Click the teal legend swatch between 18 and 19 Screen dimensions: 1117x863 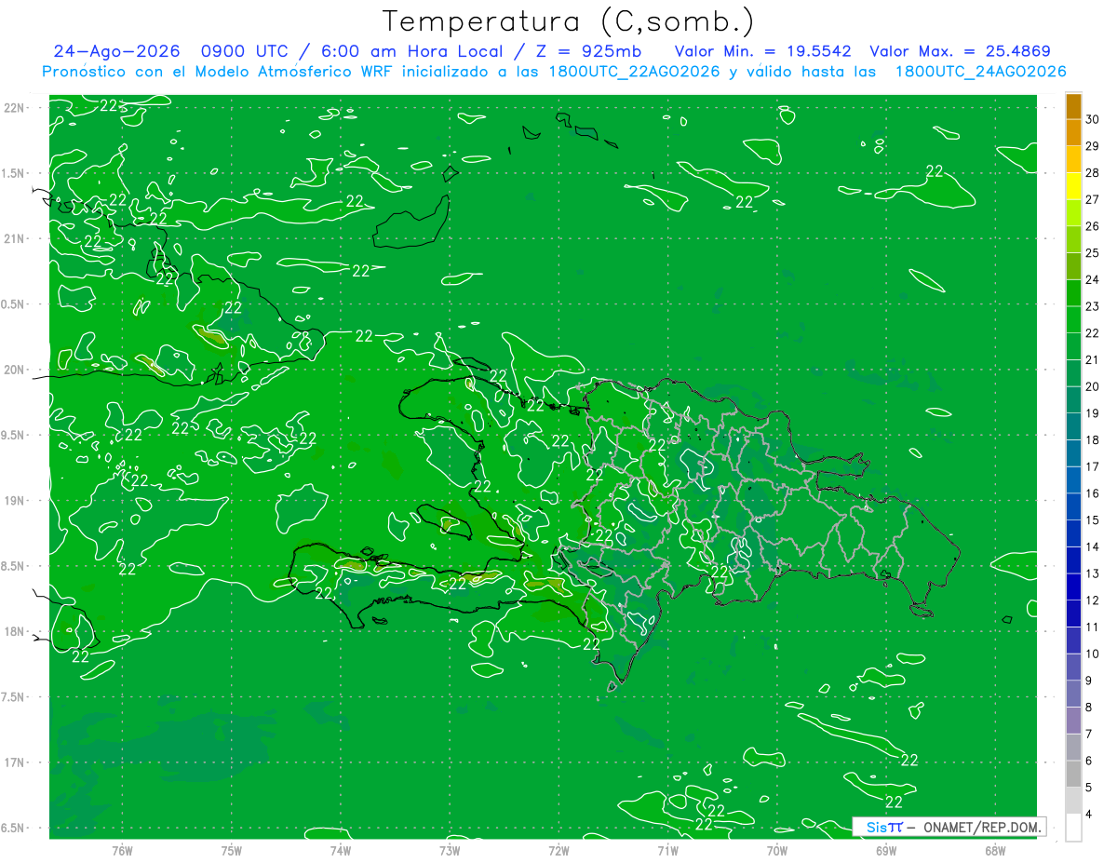pos(1073,426)
